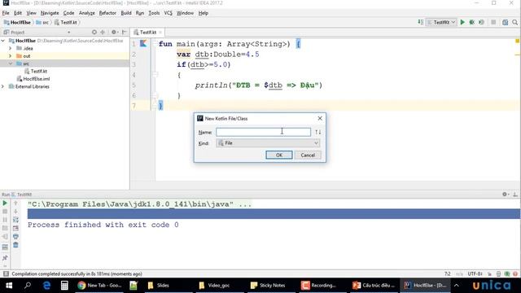Toggle Soft-Wrap in Run console
Screen dimensions: 521x293
(15, 220)
